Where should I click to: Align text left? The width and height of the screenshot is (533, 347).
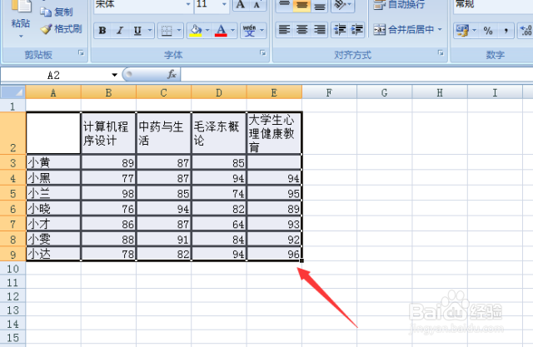point(284,30)
